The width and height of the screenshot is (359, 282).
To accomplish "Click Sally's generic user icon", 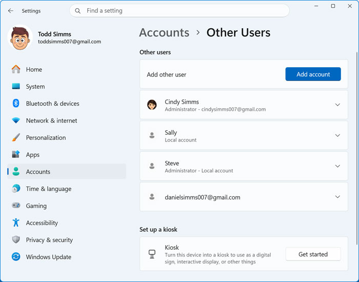I will 152,135.
